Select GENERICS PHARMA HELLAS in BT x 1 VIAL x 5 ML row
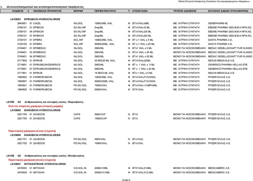253x181 pixels. pos(228,65)
